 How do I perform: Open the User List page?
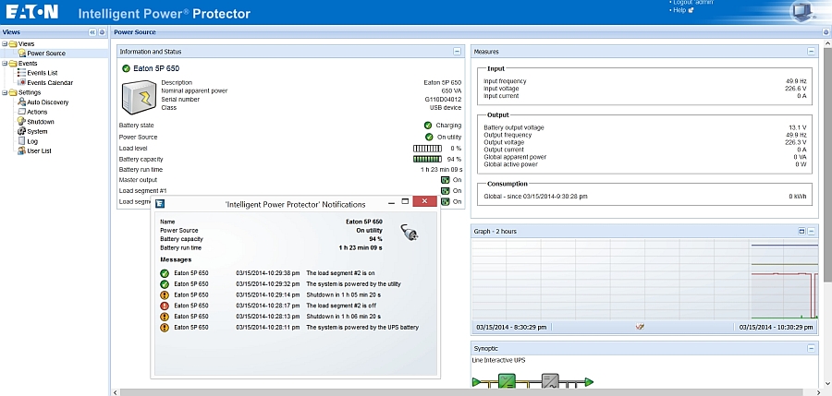pos(39,151)
